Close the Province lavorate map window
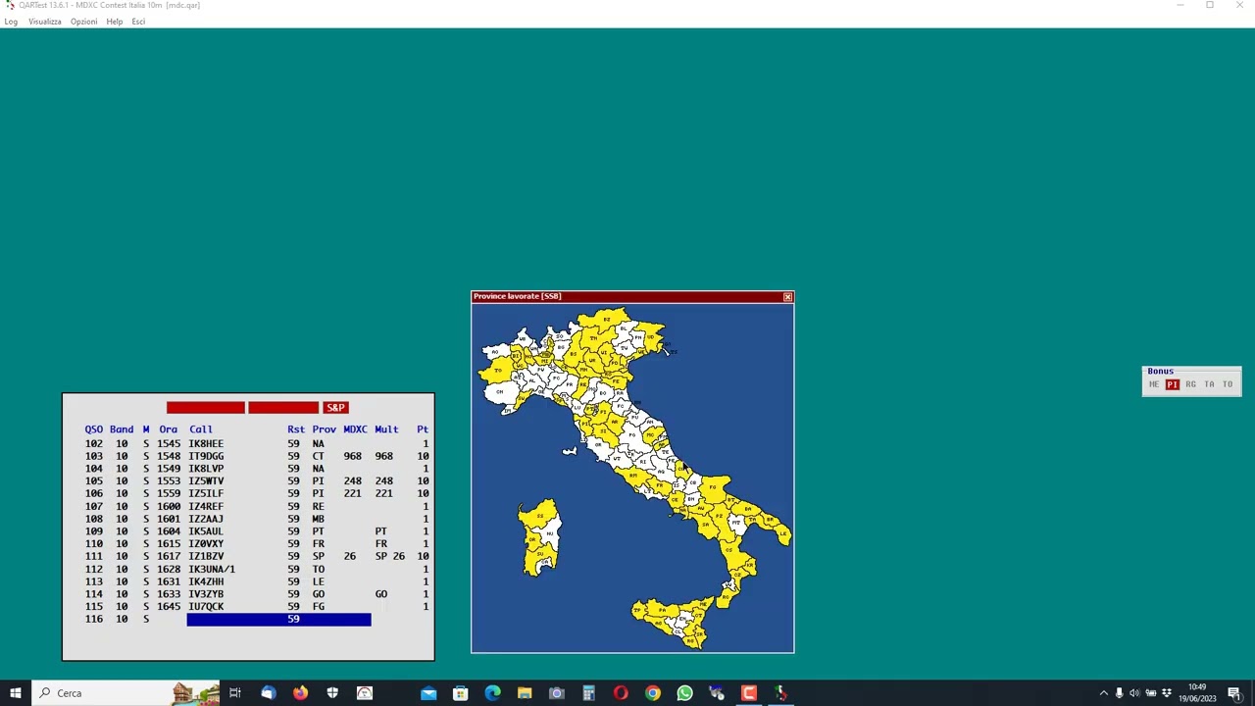The height and width of the screenshot is (706, 1255). pyautogui.click(x=787, y=296)
